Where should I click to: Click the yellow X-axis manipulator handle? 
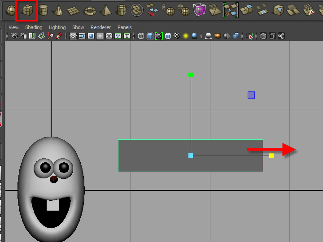[x=271, y=156]
